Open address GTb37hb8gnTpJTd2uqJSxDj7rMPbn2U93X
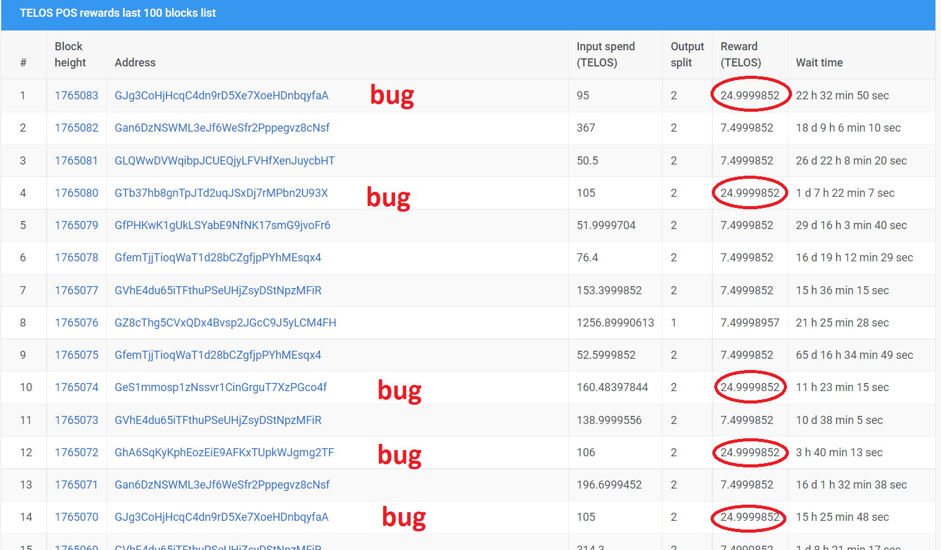The width and height of the screenshot is (941, 550). [221, 193]
